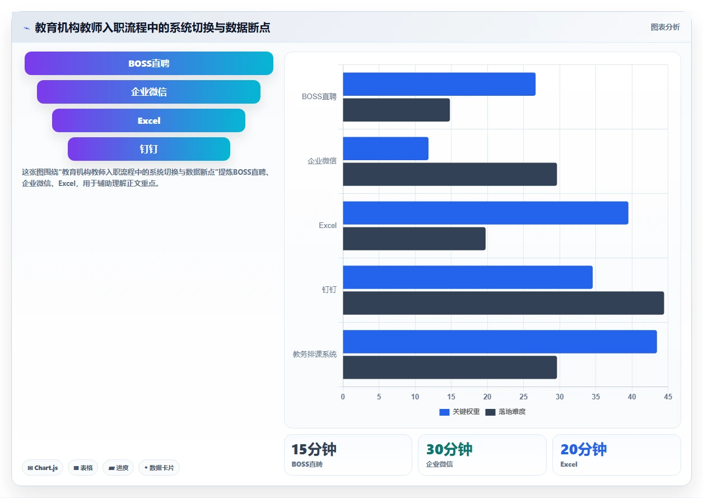Select the 钉钉 funnel stage

tap(149, 149)
